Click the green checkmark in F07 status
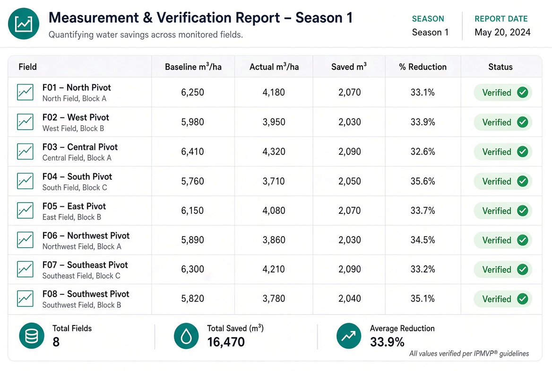552x371 pixels. (x=522, y=269)
